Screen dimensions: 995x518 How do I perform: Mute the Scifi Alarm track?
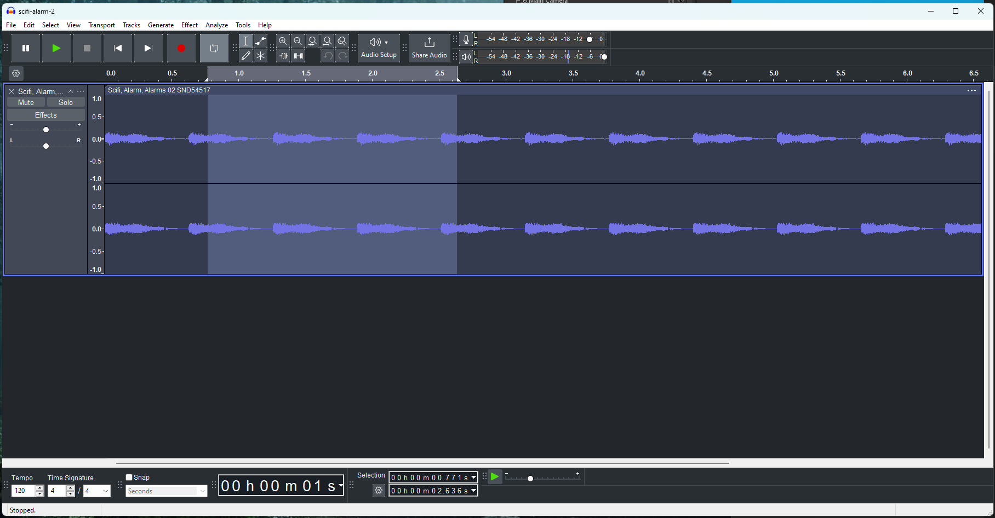click(26, 102)
